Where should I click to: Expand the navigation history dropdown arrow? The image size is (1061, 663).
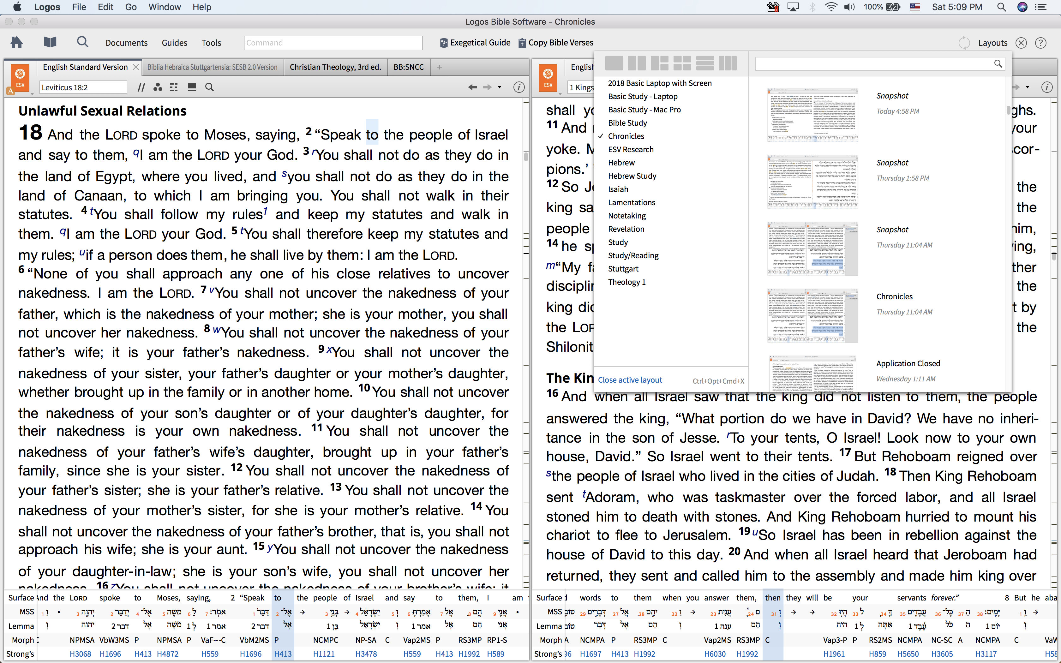499,87
